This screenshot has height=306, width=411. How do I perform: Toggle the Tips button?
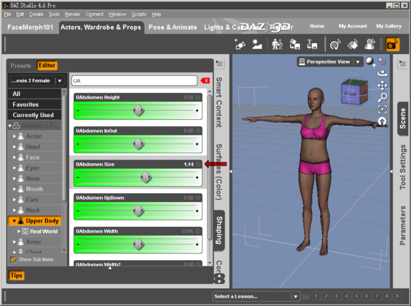point(16,275)
